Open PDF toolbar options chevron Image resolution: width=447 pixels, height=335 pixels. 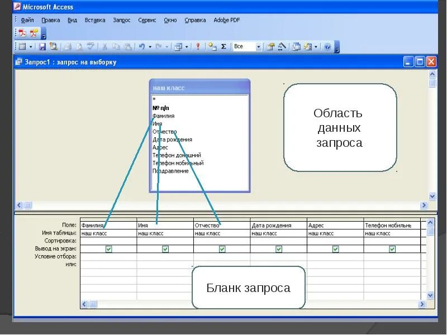click(x=44, y=33)
